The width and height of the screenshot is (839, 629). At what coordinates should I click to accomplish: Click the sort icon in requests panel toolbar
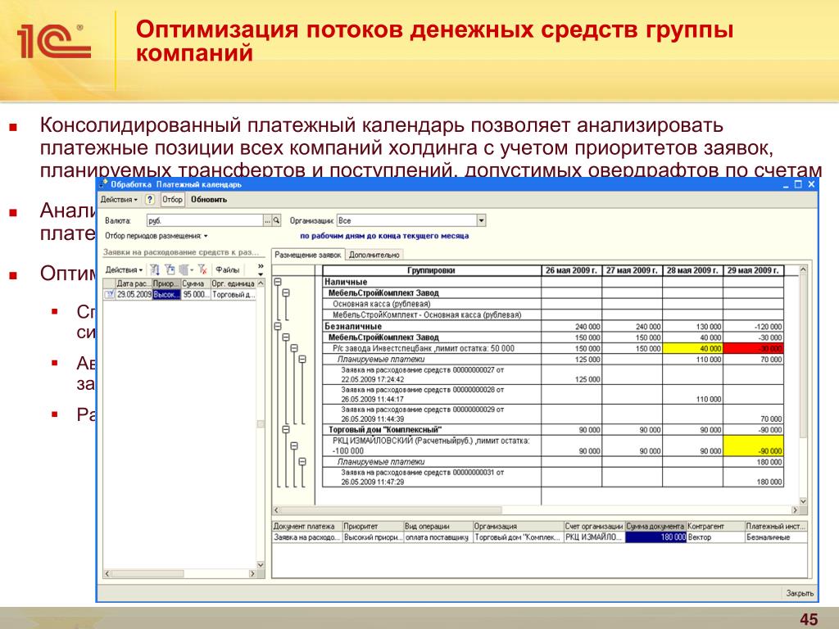tap(155, 269)
